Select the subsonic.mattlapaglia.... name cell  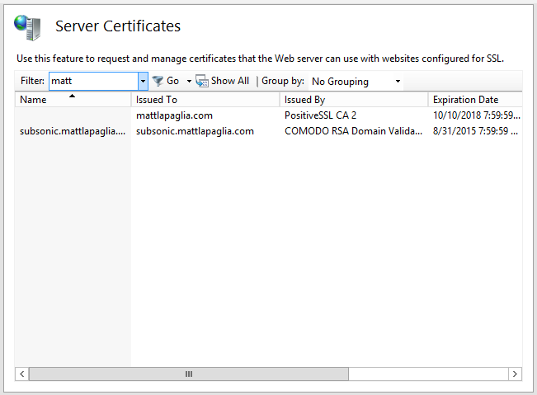coord(73,131)
